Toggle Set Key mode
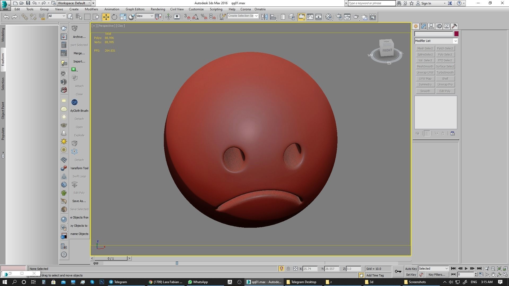The image size is (509, 286). pyautogui.click(x=411, y=275)
